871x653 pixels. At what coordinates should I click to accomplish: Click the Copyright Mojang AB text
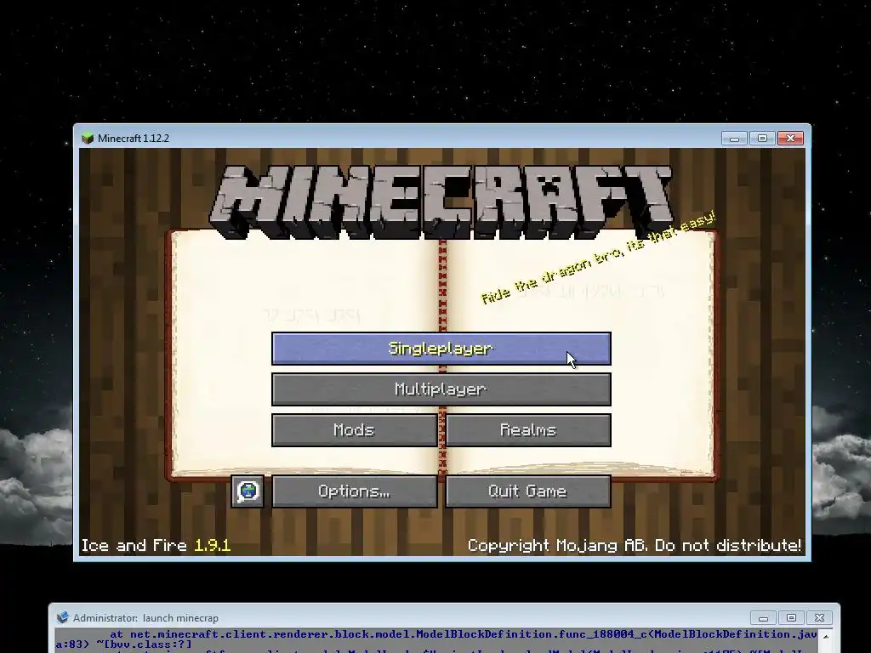click(x=635, y=545)
